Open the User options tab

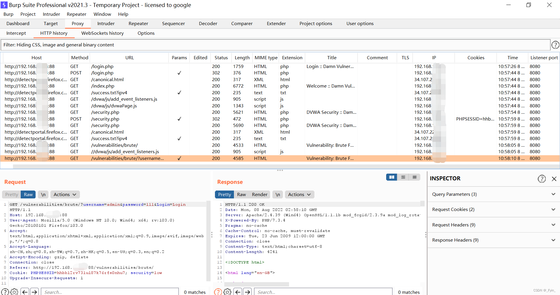360,24
